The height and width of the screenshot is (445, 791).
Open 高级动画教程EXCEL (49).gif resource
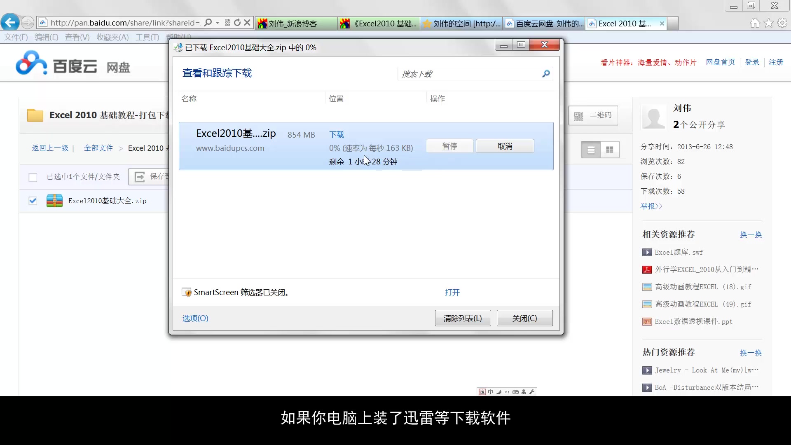pos(703,304)
